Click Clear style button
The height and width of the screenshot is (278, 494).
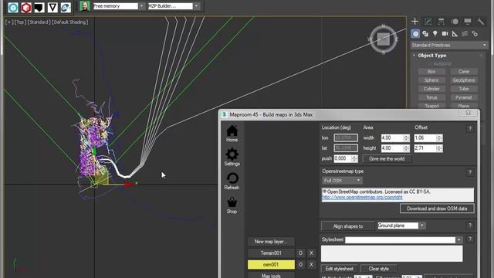[x=379, y=269]
